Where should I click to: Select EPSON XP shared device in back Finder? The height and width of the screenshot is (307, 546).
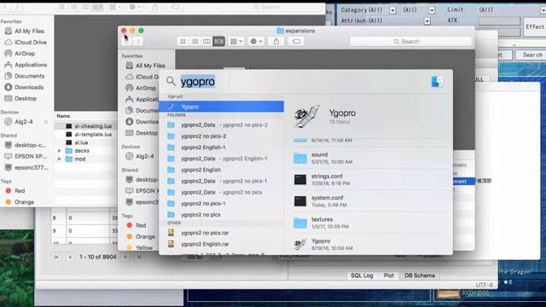click(26, 156)
